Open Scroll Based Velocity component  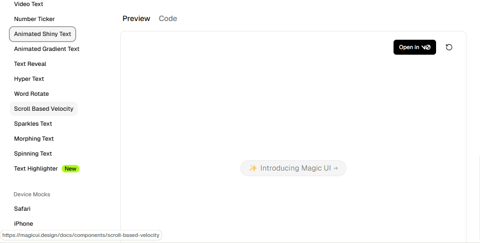coord(43,109)
